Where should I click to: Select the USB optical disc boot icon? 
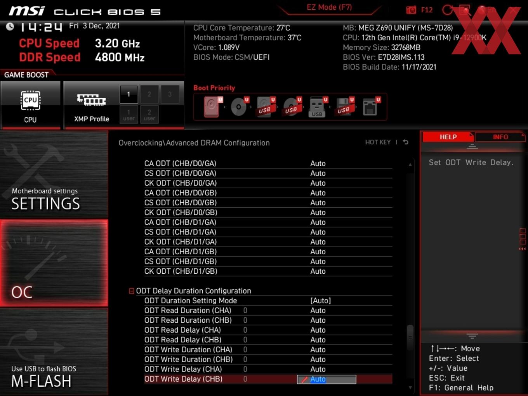pyautogui.click(x=292, y=107)
